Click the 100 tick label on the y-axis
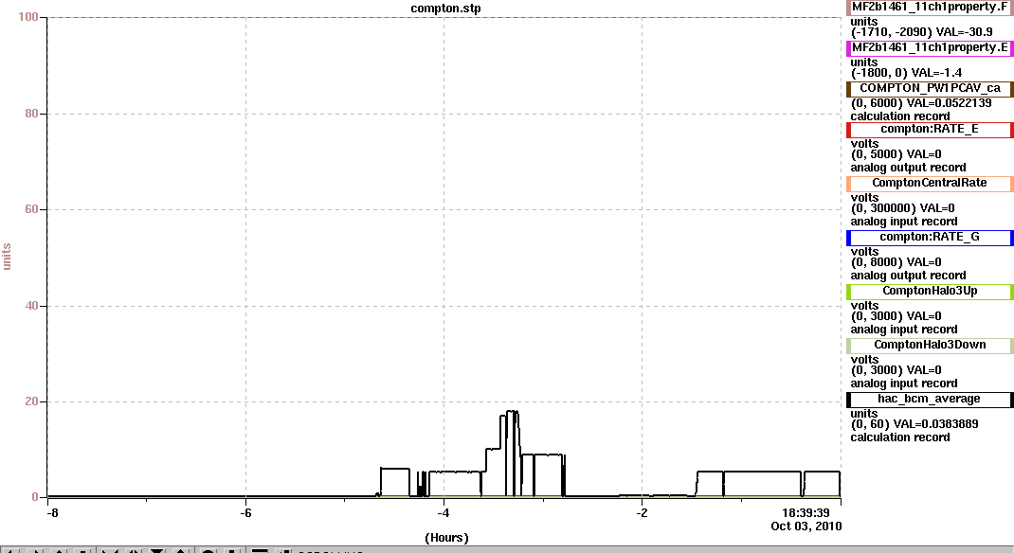 pyautogui.click(x=27, y=17)
